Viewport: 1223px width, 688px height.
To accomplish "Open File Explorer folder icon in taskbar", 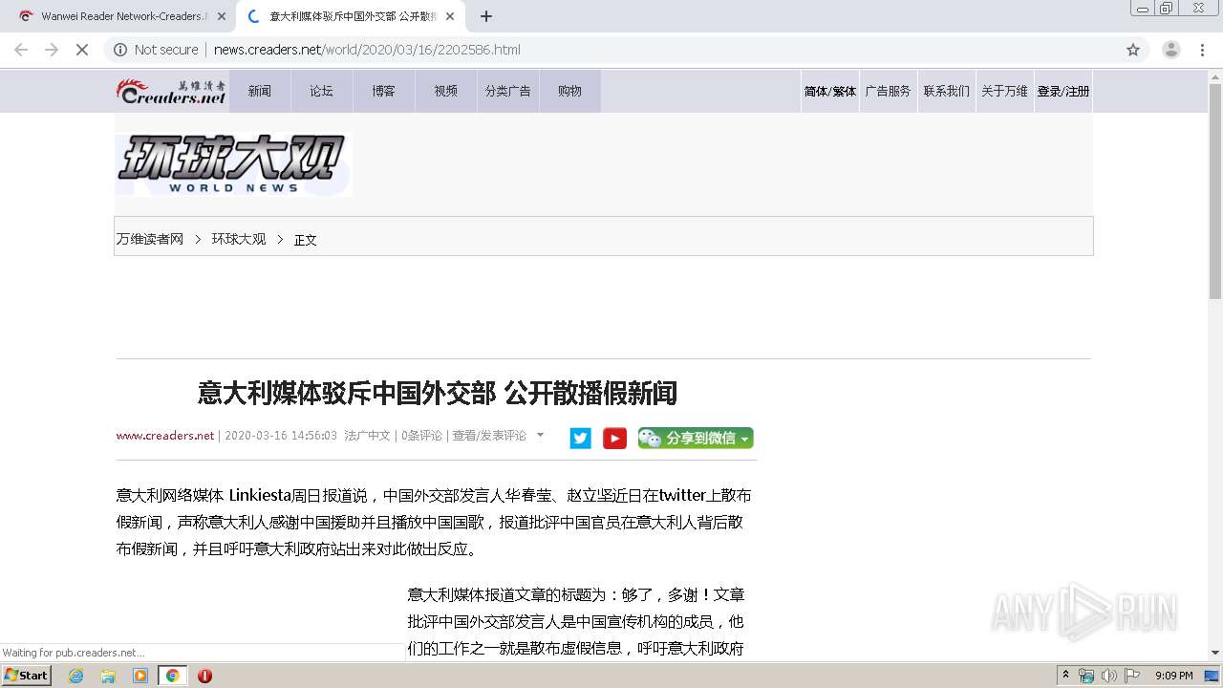I will pos(108,676).
